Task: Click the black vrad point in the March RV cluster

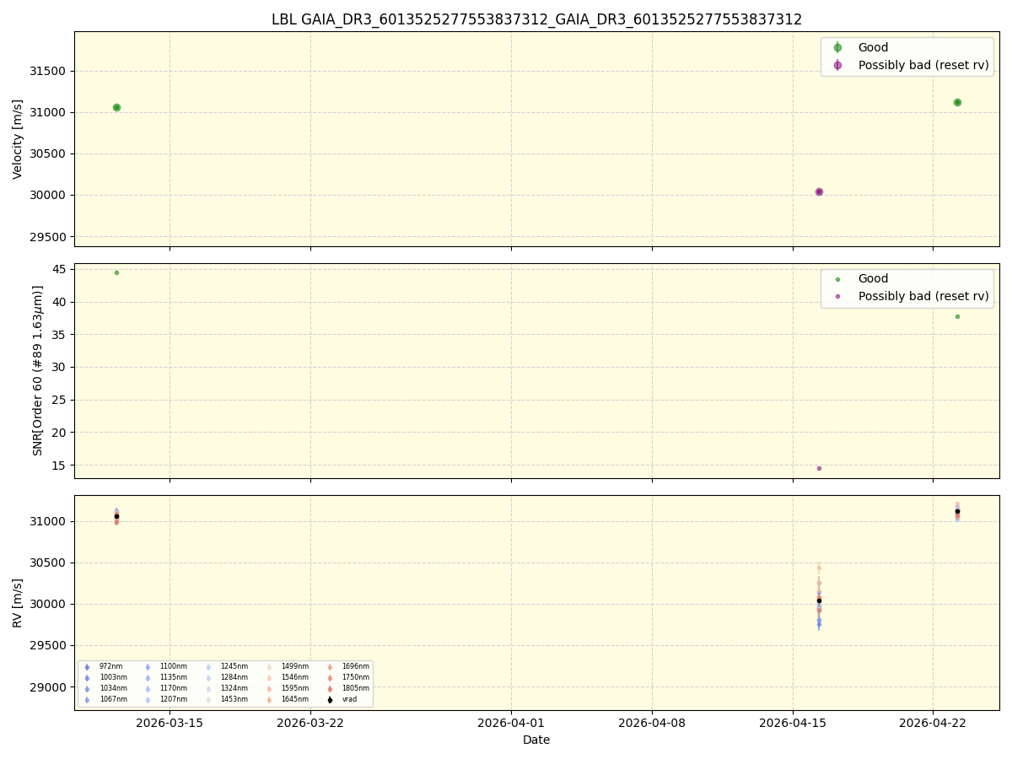Action: (x=116, y=516)
